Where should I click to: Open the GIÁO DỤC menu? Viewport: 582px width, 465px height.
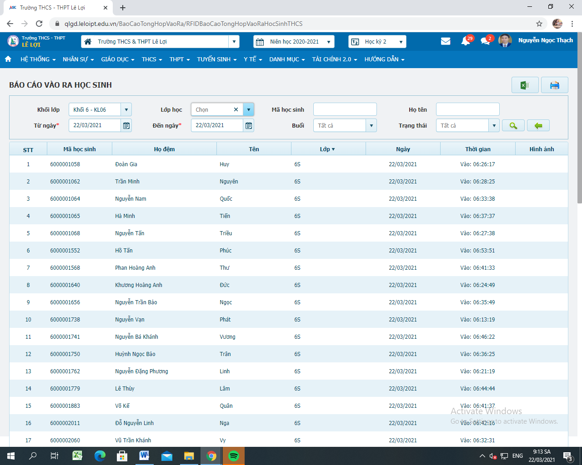(117, 59)
